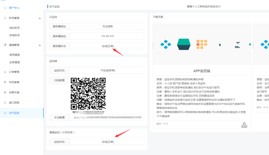Open 全部通道 submenu item
269x155 pixels.
click(14, 62)
